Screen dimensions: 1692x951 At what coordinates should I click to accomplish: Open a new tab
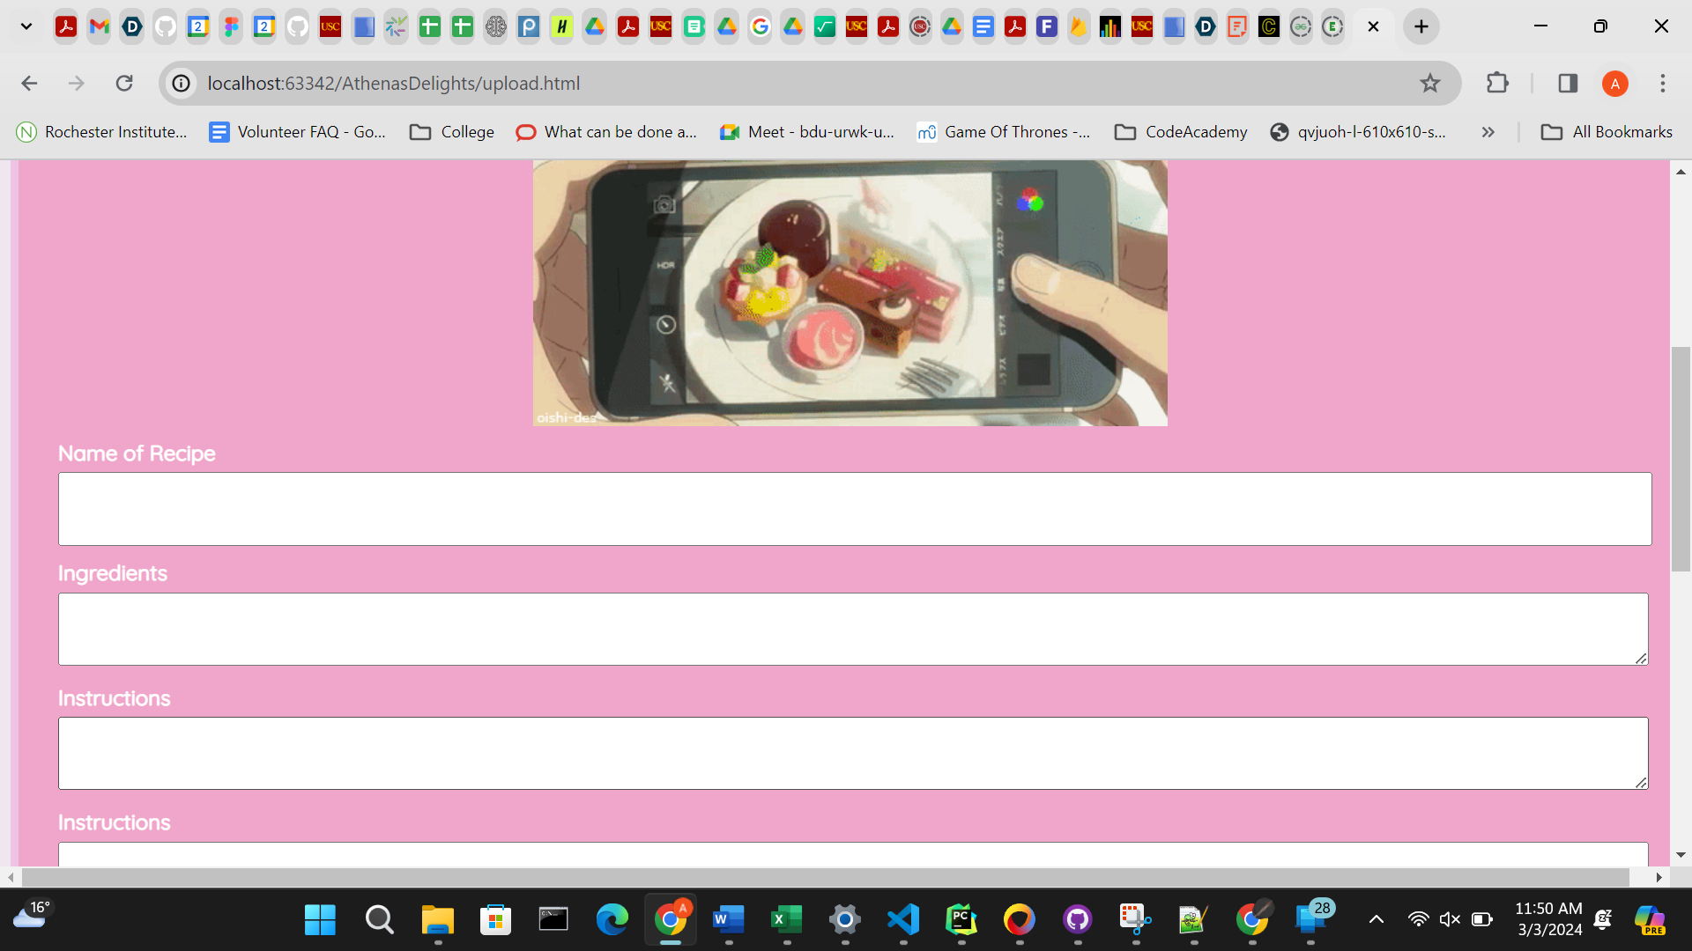(x=1421, y=26)
